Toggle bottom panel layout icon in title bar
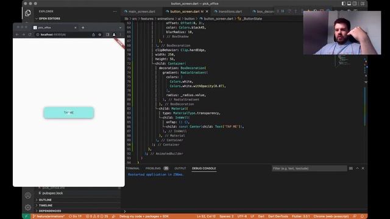 pyautogui.click(x=349, y=4)
